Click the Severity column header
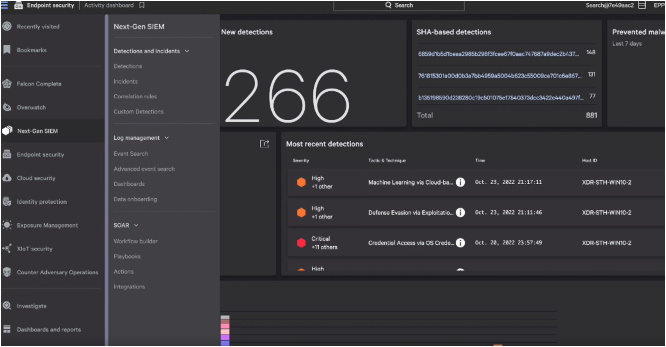Screen dimensions: 666x347 (301, 160)
